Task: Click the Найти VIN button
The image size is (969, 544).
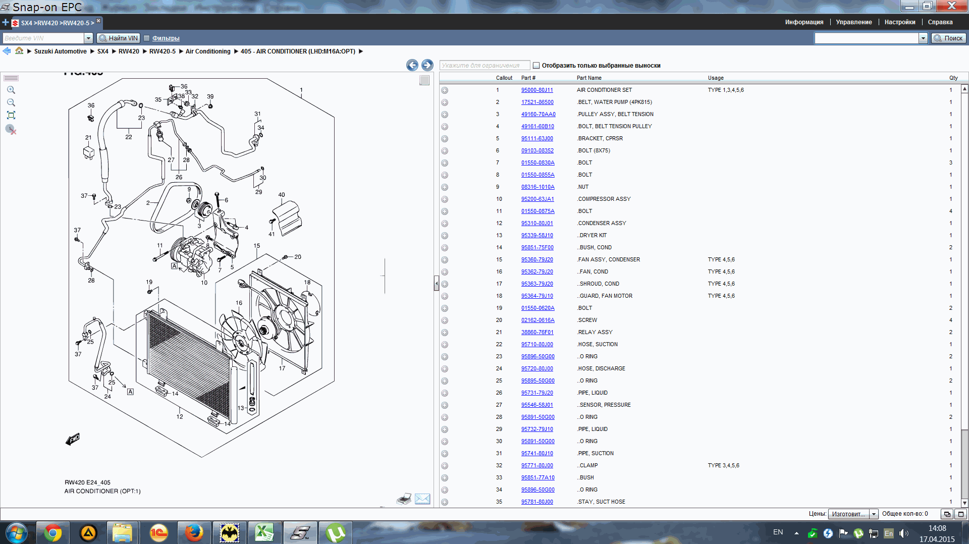Action: [119, 38]
